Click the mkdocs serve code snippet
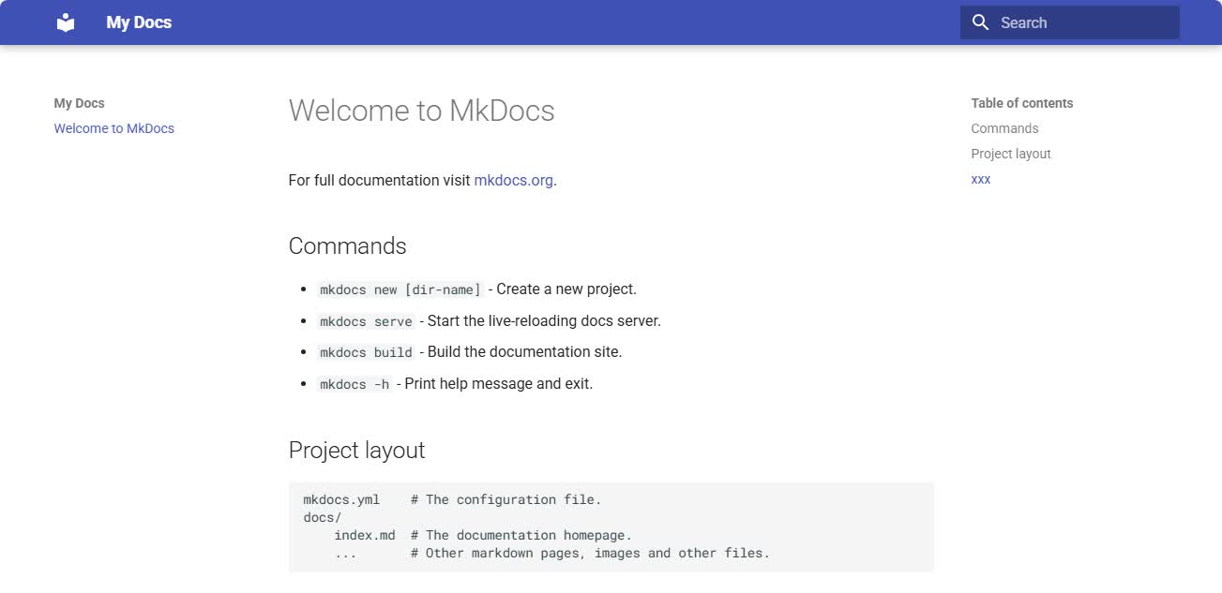This screenshot has width=1222, height=593. coord(366,321)
